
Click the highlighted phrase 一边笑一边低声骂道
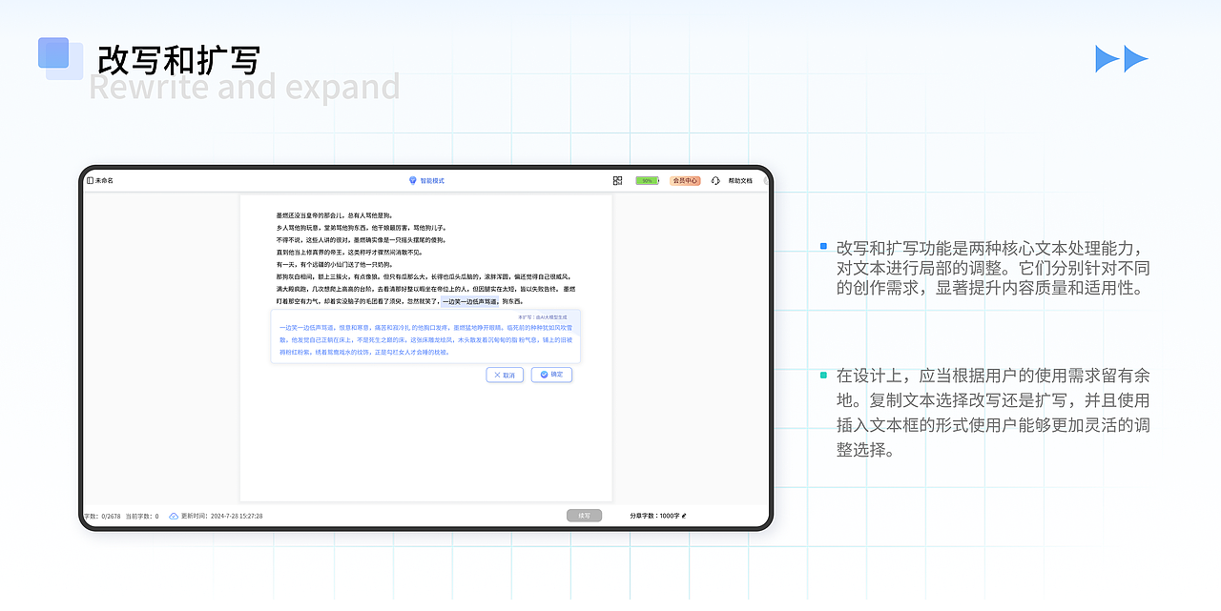point(469,300)
